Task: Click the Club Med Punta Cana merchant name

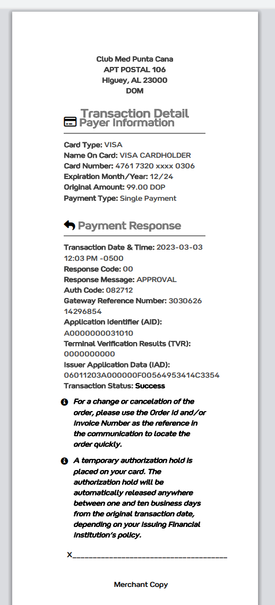Action: pos(135,59)
